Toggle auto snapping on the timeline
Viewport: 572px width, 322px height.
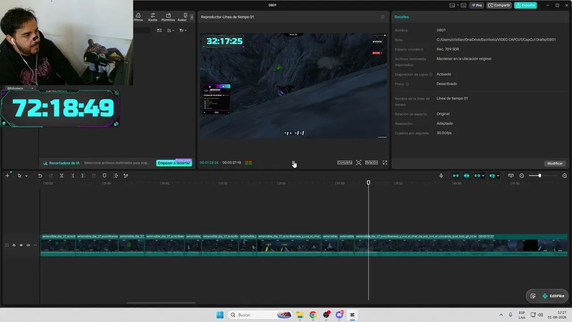tap(467, 176)
